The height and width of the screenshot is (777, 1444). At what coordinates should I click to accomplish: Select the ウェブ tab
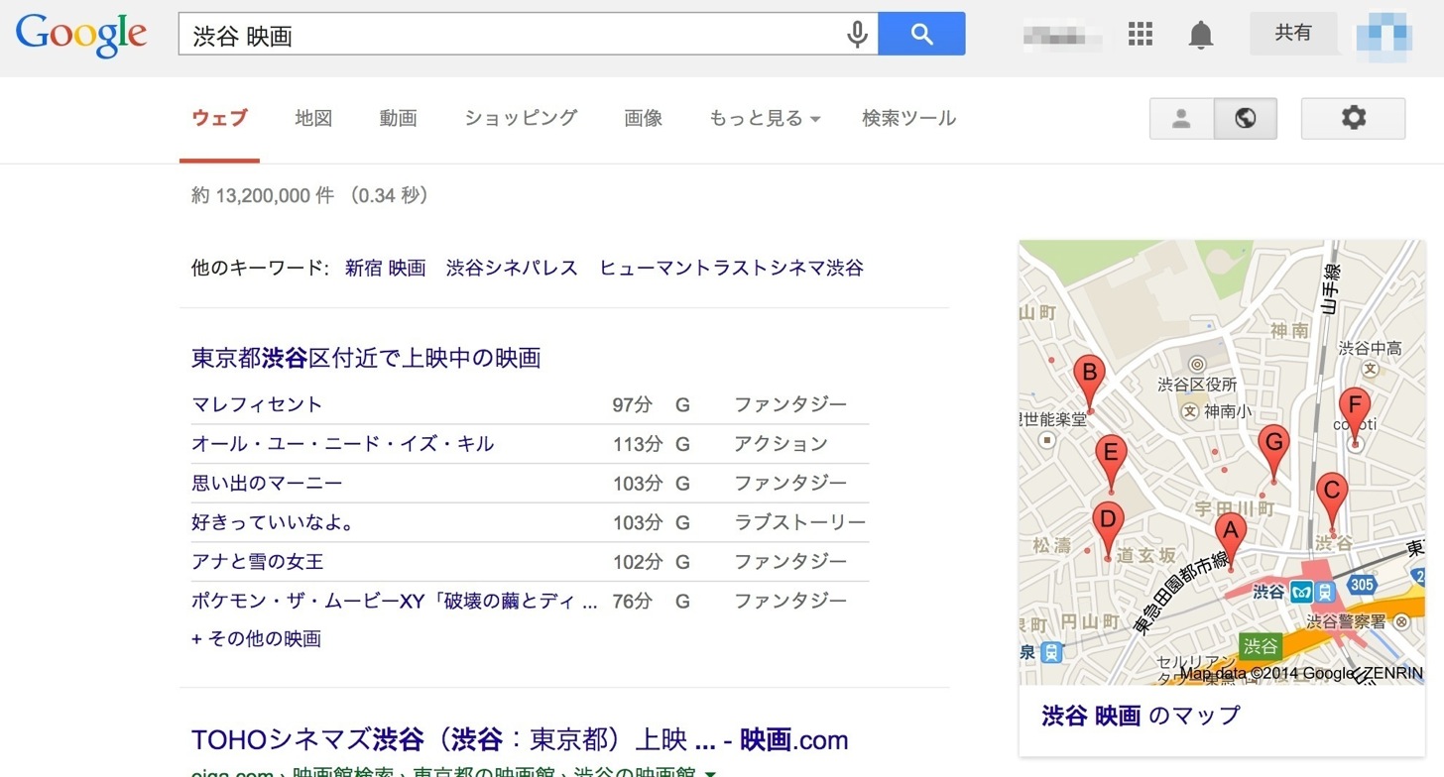coord(219,118)
